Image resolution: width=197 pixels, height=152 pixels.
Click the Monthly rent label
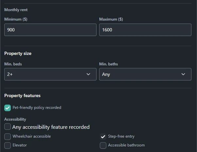pyautogui.click(x=16, y=10)
